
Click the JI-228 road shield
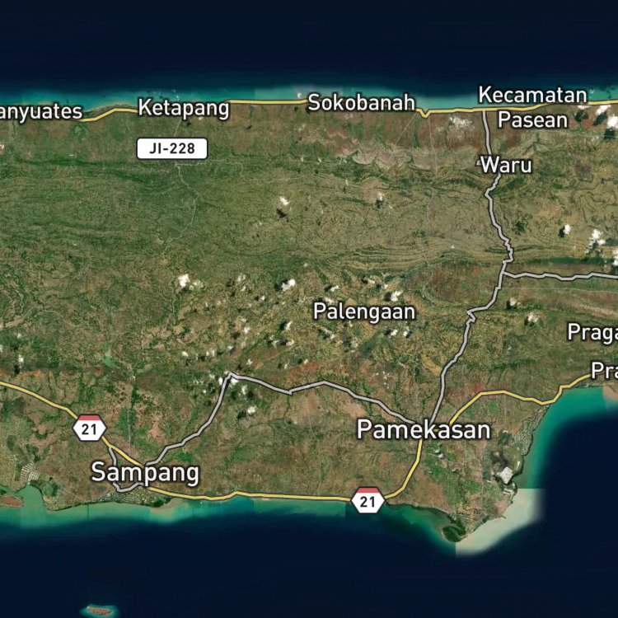pyautogui.click(x=171, y=148)
